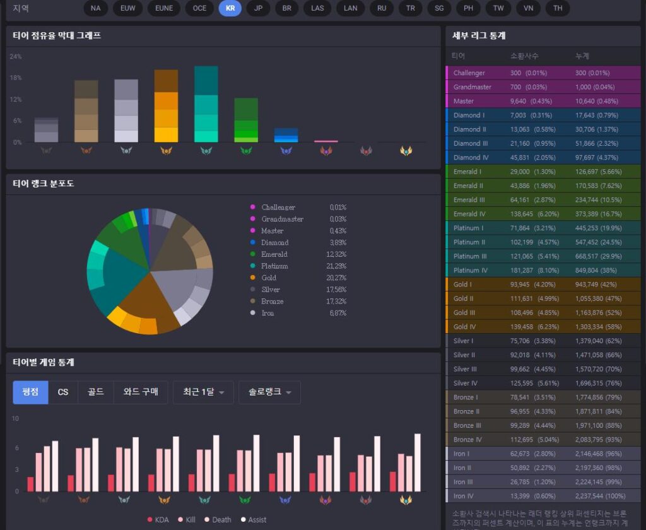The width and height of the screenshot is (646, 530).
Task: Click the Iron tier emblem under the top bar chart
Action: (x=45, y=151)
